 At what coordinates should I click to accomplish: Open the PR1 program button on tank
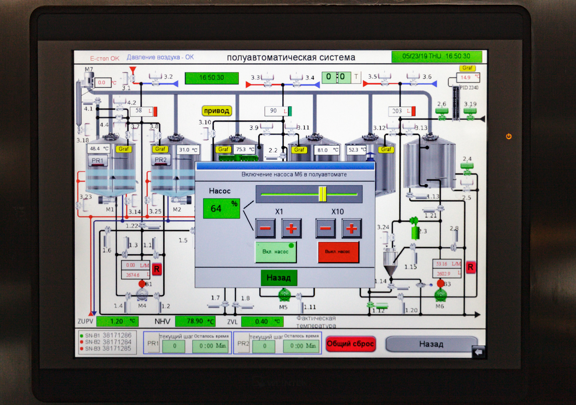pos(98,160)
